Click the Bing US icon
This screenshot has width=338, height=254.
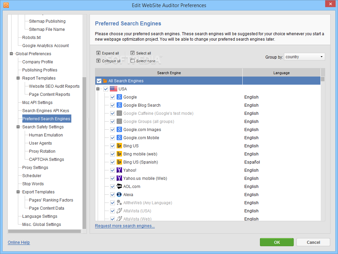119,146
